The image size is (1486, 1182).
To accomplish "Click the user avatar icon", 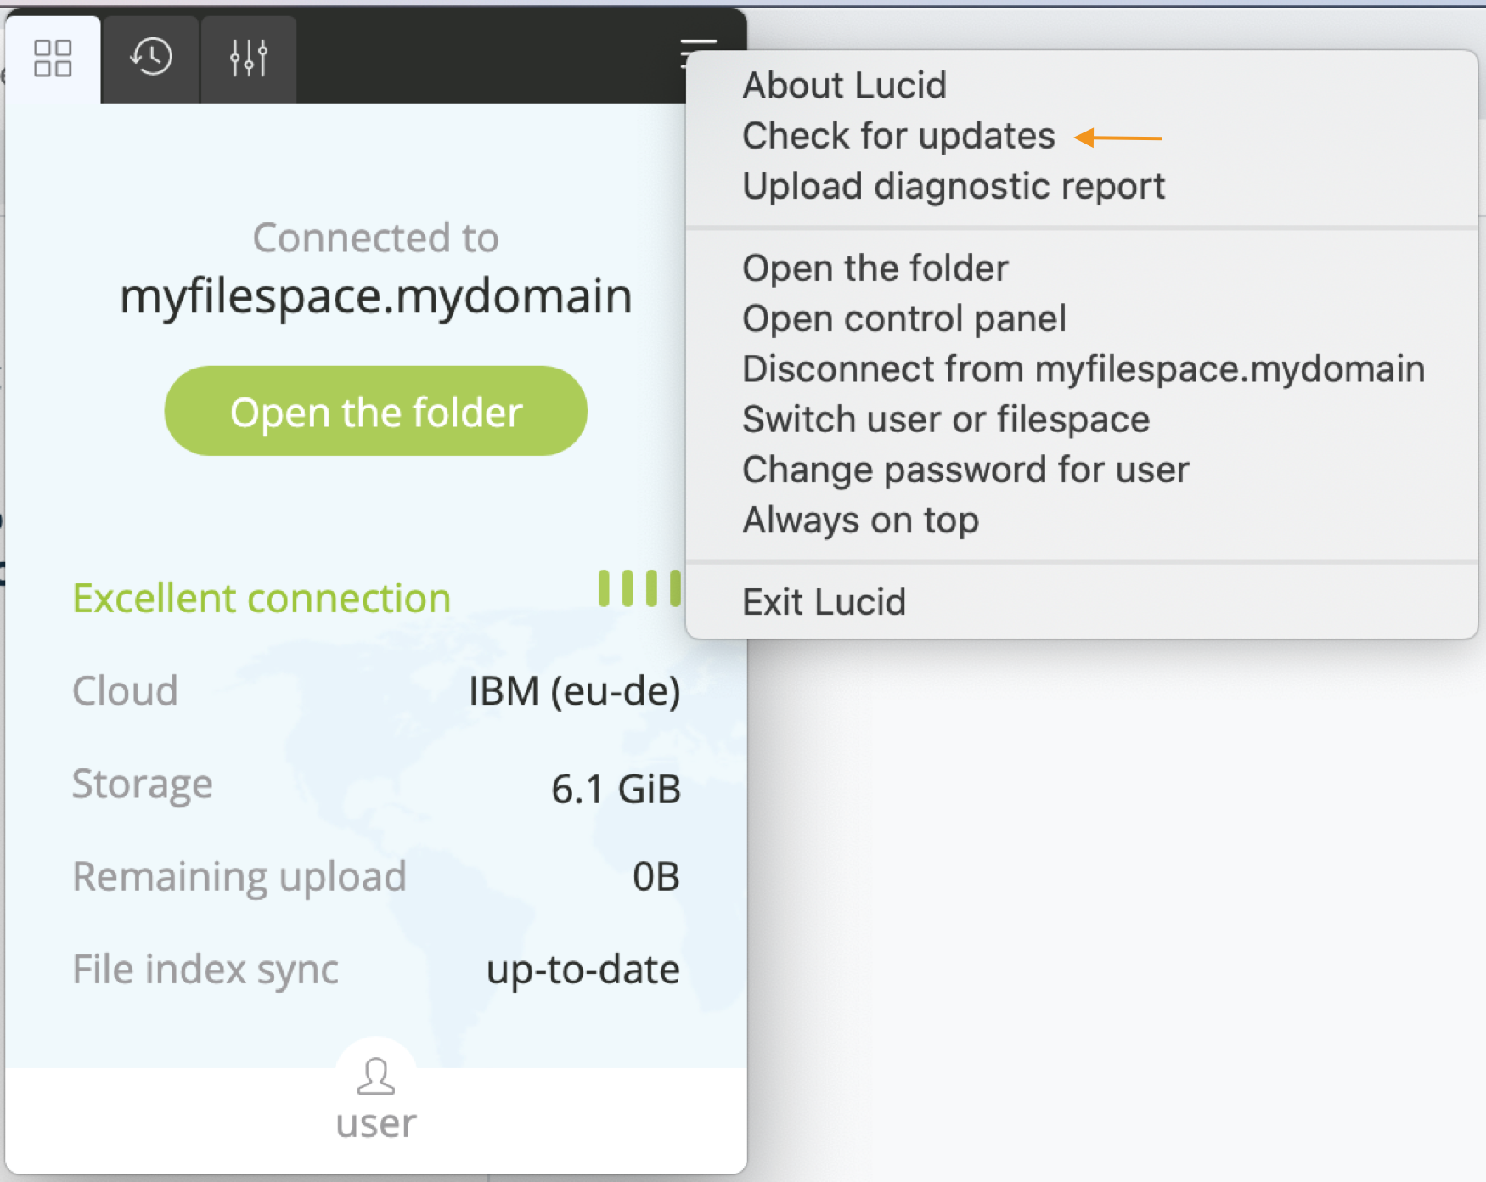I will [375, 1077].
